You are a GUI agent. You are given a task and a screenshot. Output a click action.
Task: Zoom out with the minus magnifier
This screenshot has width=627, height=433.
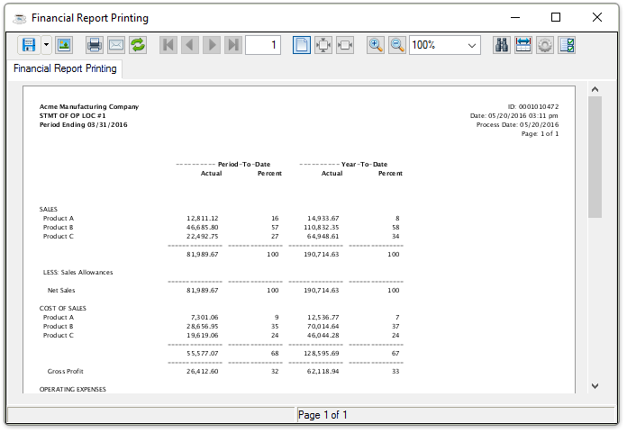pos(397,45)
